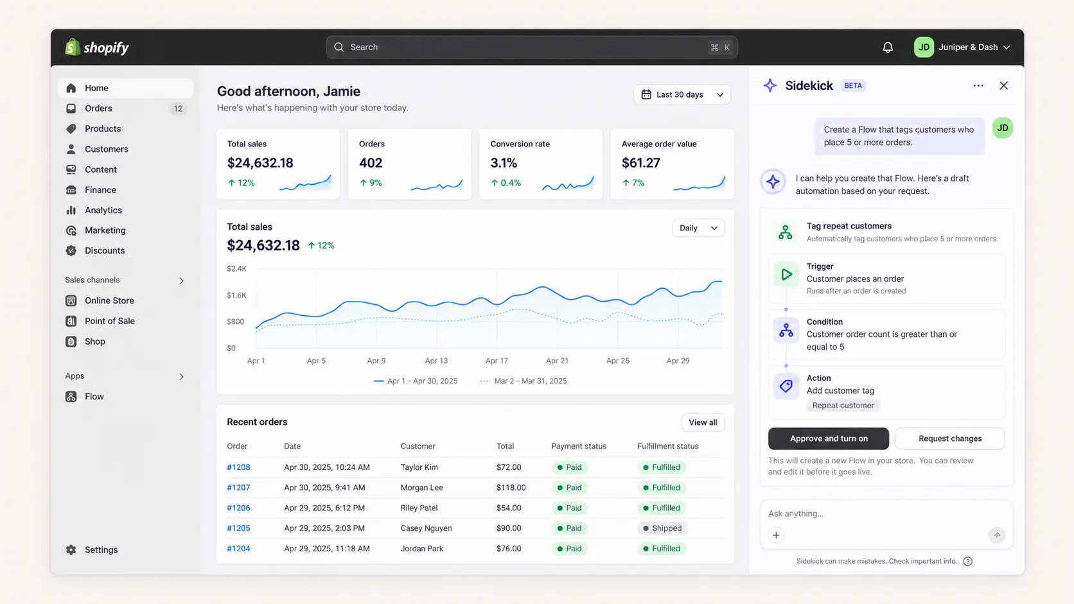Screen dimensions: 1074x604
Task: Click the Online Store icon
Action: (x=71, y=300)
